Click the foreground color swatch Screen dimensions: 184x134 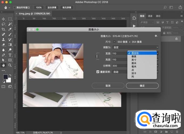pyautogui.click(x=5, y=77)
